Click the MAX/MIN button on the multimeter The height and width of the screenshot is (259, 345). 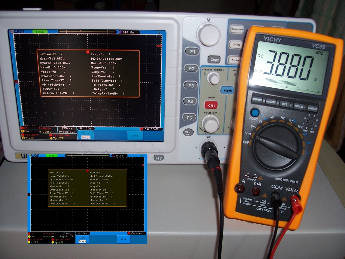click(257, 100)
